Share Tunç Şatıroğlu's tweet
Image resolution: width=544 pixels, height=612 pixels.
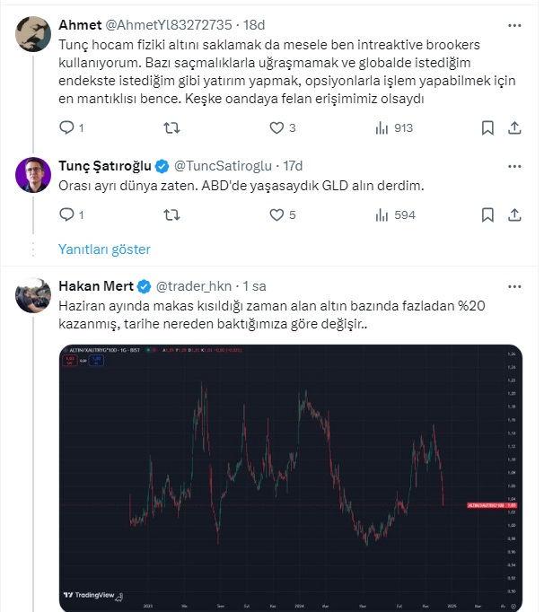[514, 214]
